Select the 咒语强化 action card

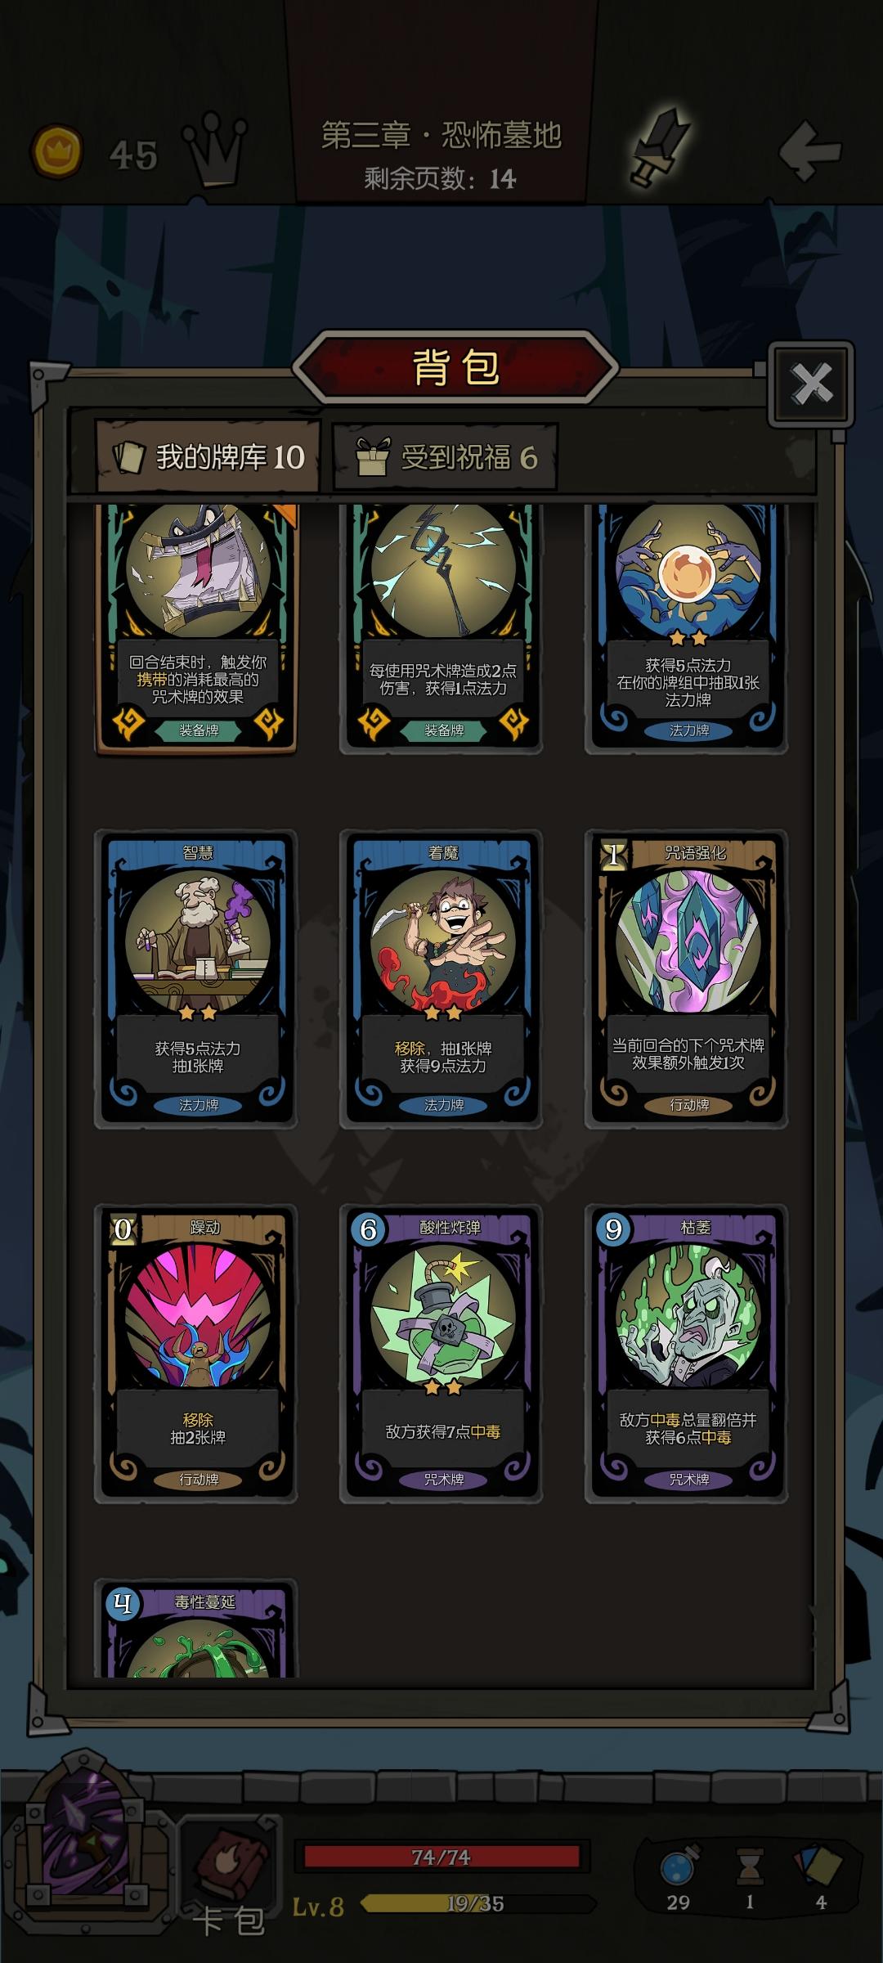[x=687, y=980]
